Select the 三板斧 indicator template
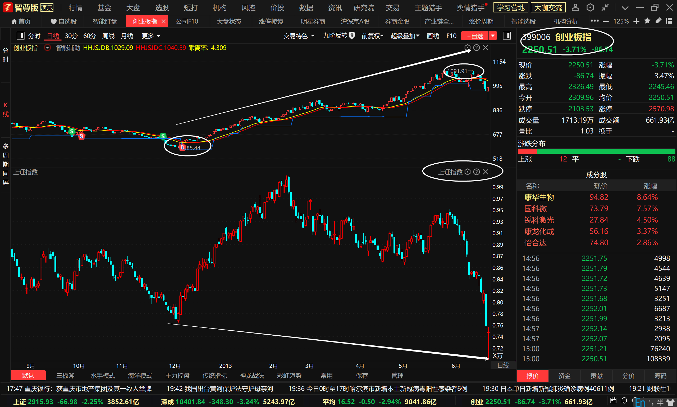677x407 pixels. point(65,376)
